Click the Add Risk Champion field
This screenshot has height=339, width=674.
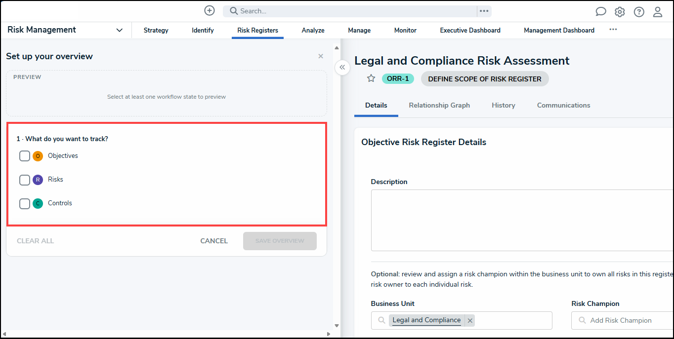click(623, 320)
